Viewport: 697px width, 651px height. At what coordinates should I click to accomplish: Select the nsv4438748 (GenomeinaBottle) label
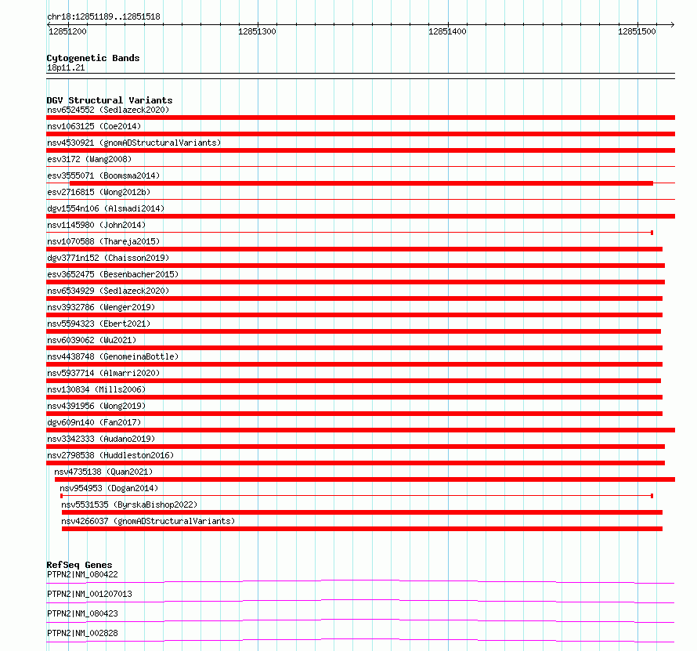[113, 356]
